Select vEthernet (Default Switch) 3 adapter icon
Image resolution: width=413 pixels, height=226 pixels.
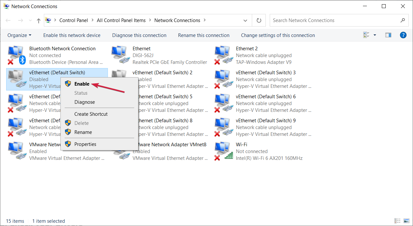(x=224, y=79)
